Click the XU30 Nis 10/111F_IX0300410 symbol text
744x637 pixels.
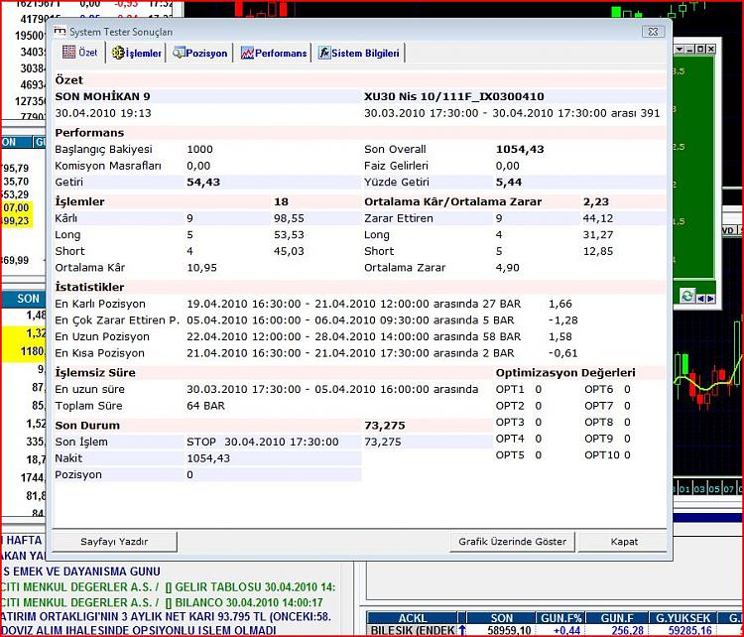[454, 96]
